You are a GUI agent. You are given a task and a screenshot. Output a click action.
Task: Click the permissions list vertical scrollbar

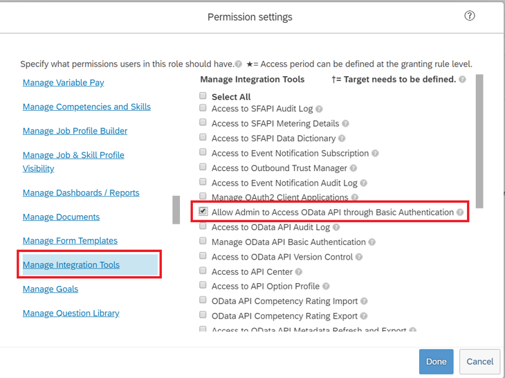point(479,138)
